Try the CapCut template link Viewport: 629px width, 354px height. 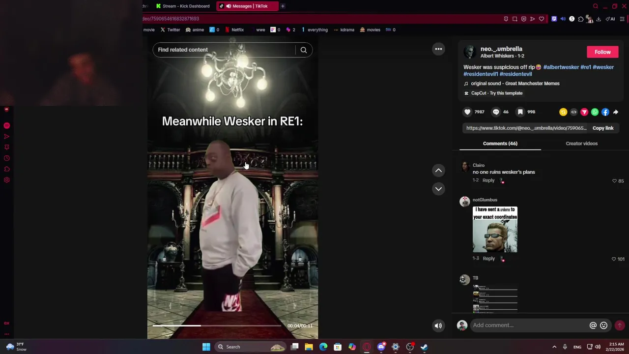497,93
